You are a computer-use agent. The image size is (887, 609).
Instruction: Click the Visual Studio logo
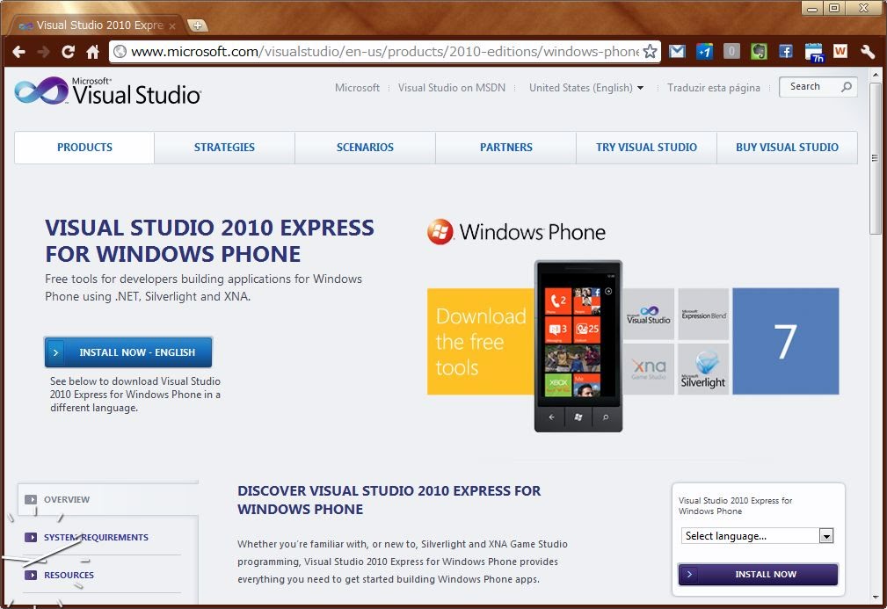[108, 91]
